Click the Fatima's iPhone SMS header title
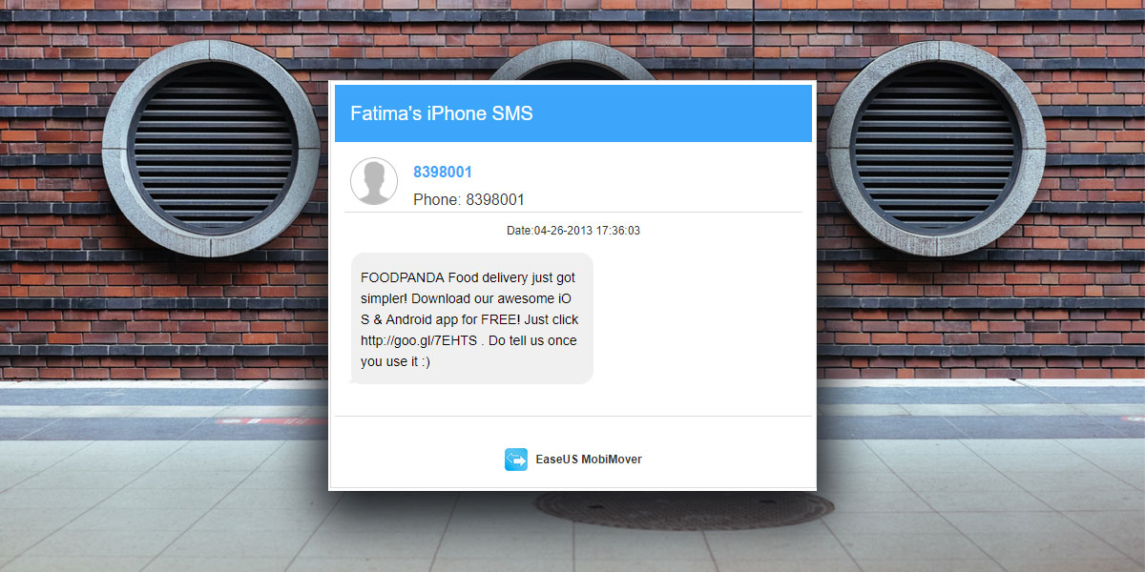The image size is (1145, 572). point(442,113)
